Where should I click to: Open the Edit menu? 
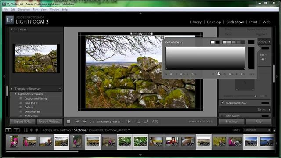tap(13, 10)
